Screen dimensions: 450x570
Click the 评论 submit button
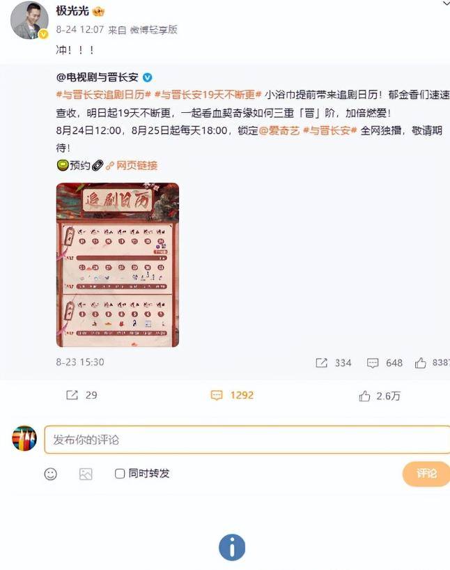point(426,474)
